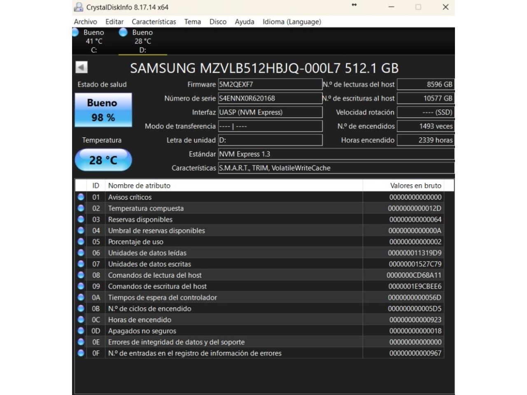Click power-on hours 2339 horas

tap(426, 140)
